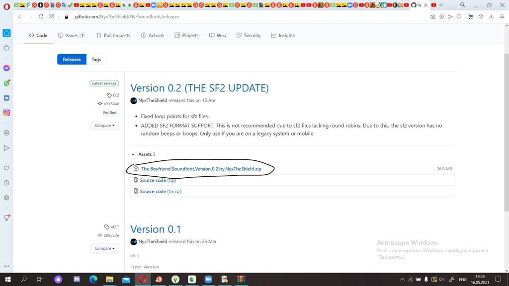Click the padlock site security icon
This screenshot has height=286, width=509.
point(67,17)
